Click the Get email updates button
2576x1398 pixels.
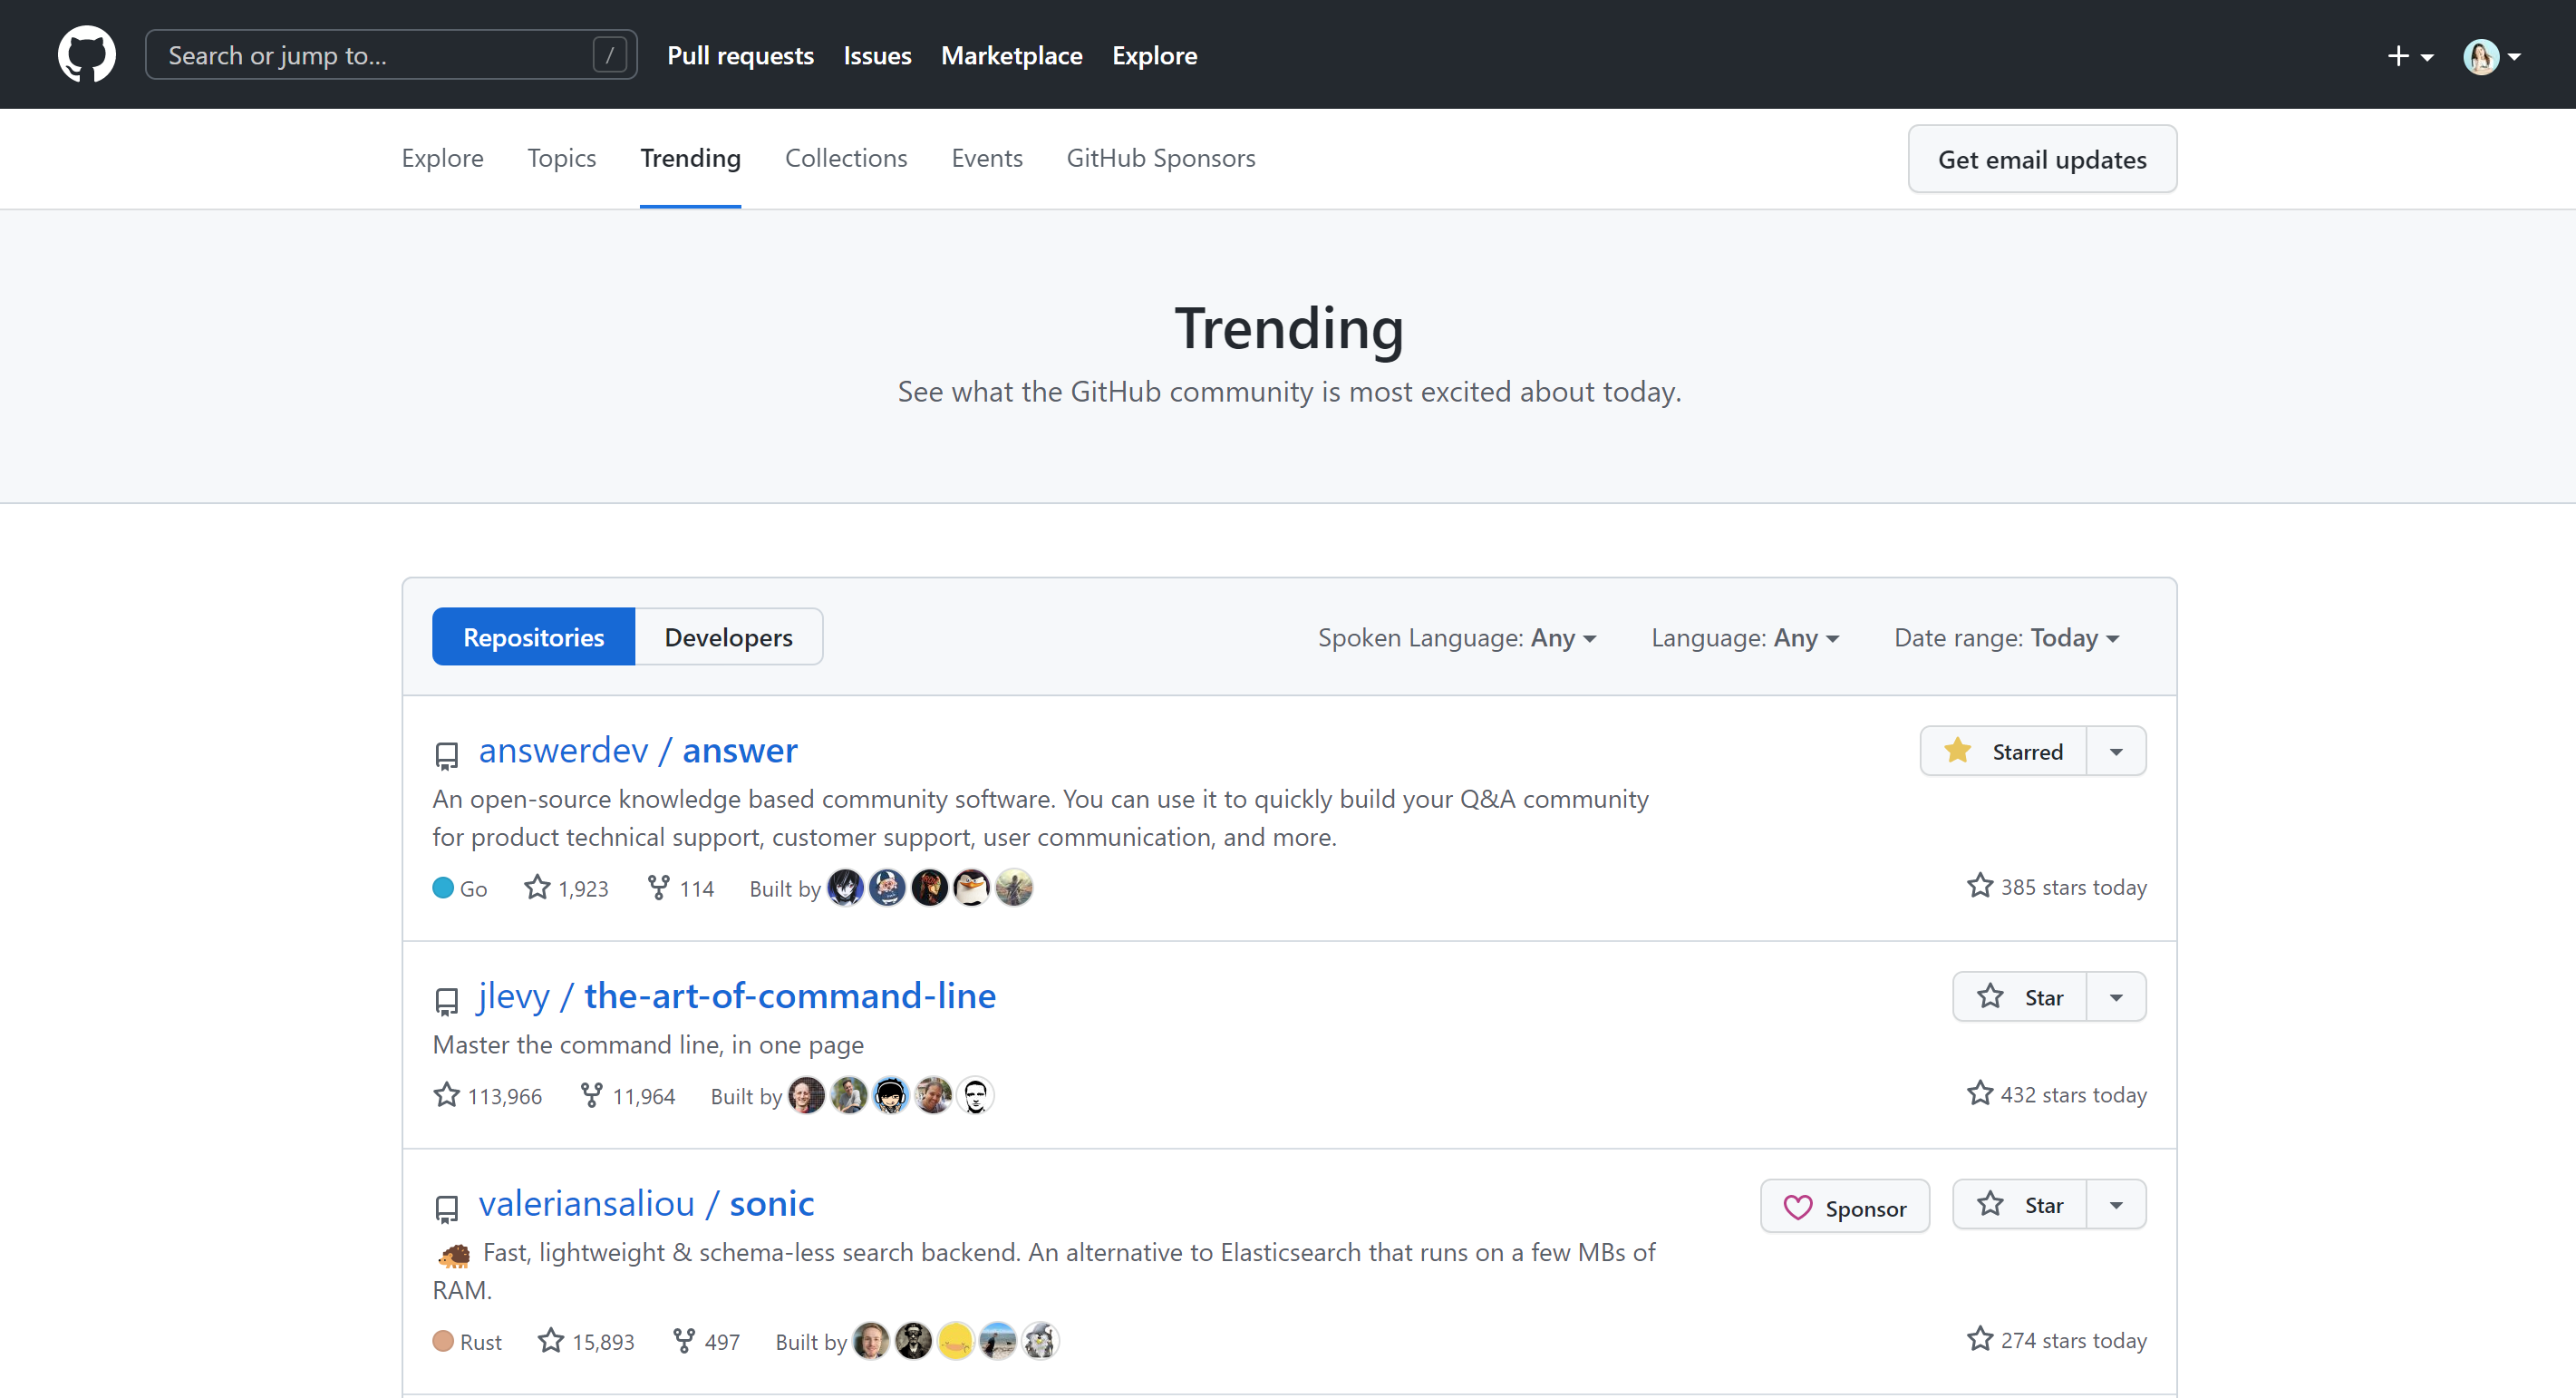[x=2042, y=159]
